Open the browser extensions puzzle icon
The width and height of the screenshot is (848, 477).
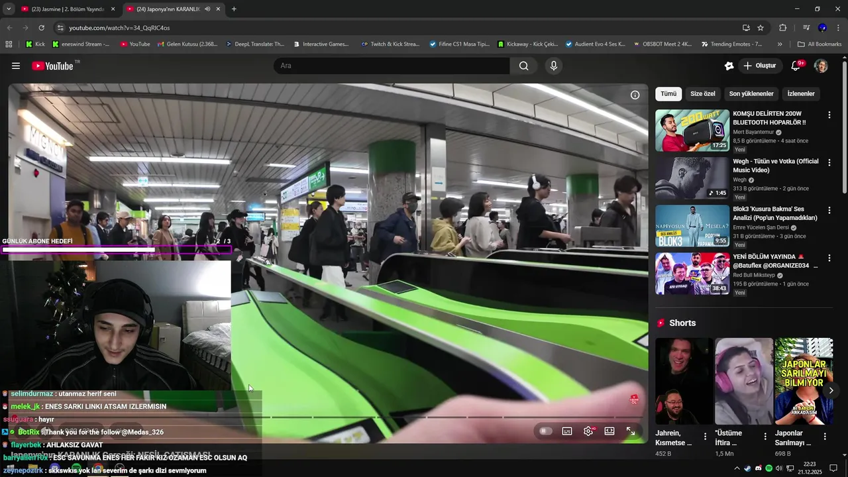(782, 28)
